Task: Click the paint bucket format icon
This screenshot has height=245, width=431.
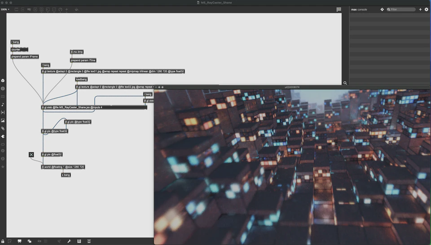Action: [76, 9]
